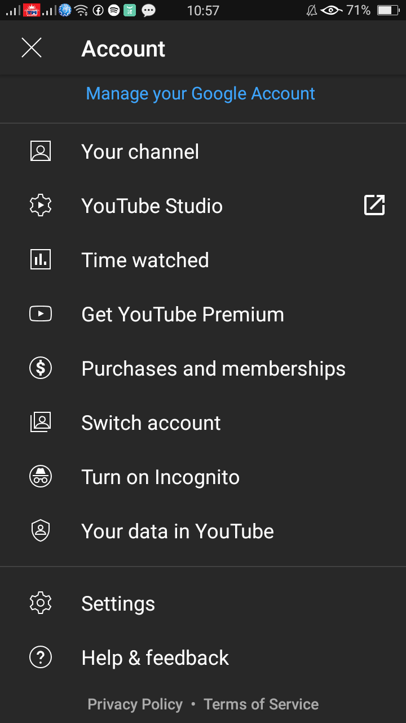Choose Get YouTube Premium

[x=203, y=314]
